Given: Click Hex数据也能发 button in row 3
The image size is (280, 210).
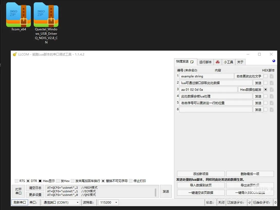Looking at the screenshot, I should (x=250, y=90).
